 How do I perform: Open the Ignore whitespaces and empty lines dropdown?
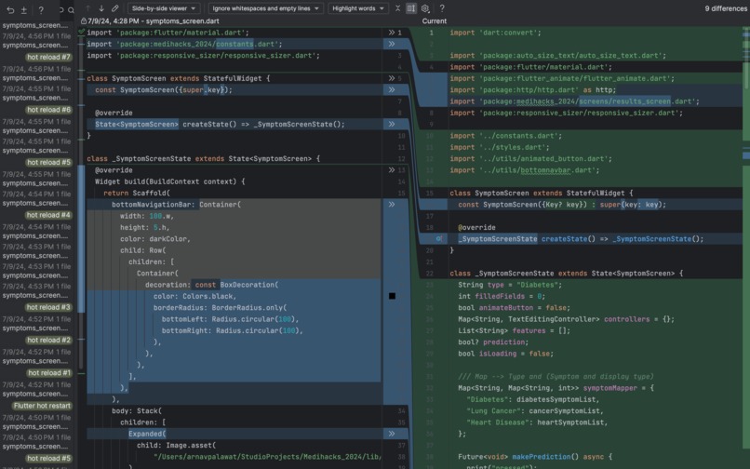(266, 8)
